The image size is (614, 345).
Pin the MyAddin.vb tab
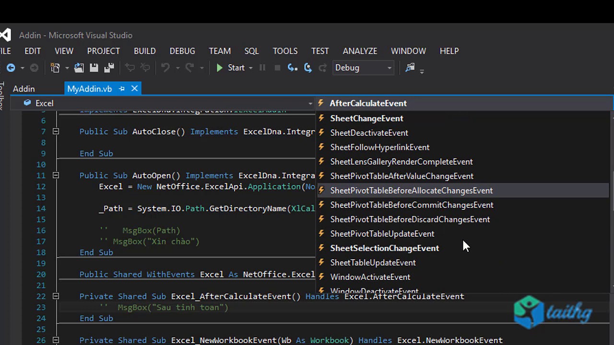(x=122, y=89)
